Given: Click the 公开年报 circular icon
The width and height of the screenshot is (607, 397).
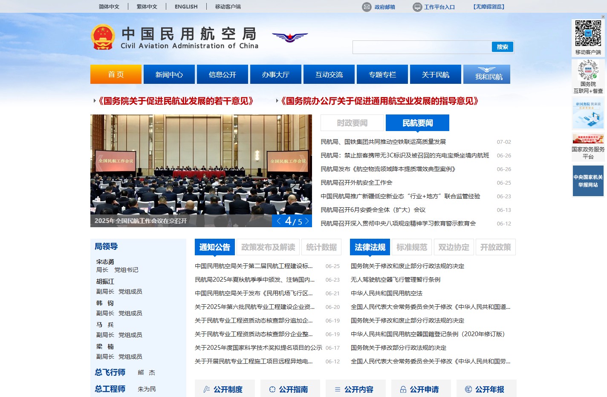Looking at the screenshot, I should (x=468, y=389).
